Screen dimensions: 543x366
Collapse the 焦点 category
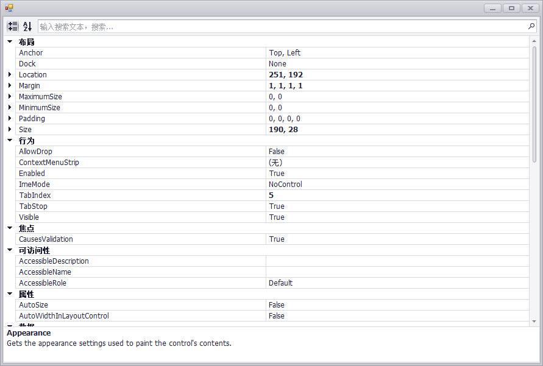click(10, 228)
